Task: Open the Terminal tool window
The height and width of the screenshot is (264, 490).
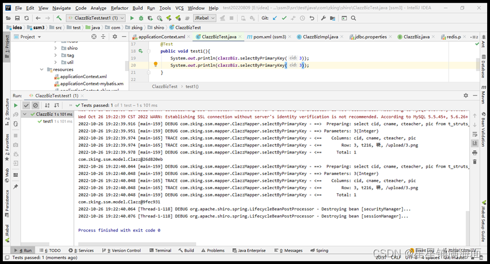Action: point(160,250)
